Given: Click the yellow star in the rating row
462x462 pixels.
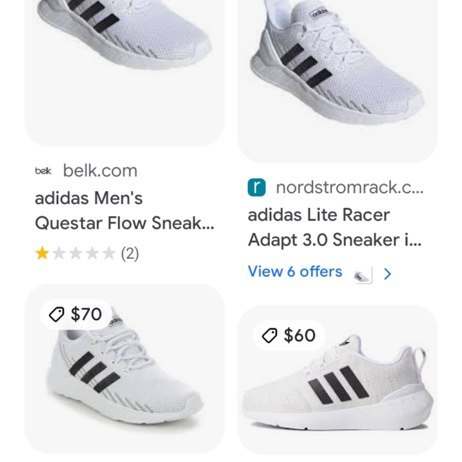Looking at the screenshot, I should tap(42, 253).
